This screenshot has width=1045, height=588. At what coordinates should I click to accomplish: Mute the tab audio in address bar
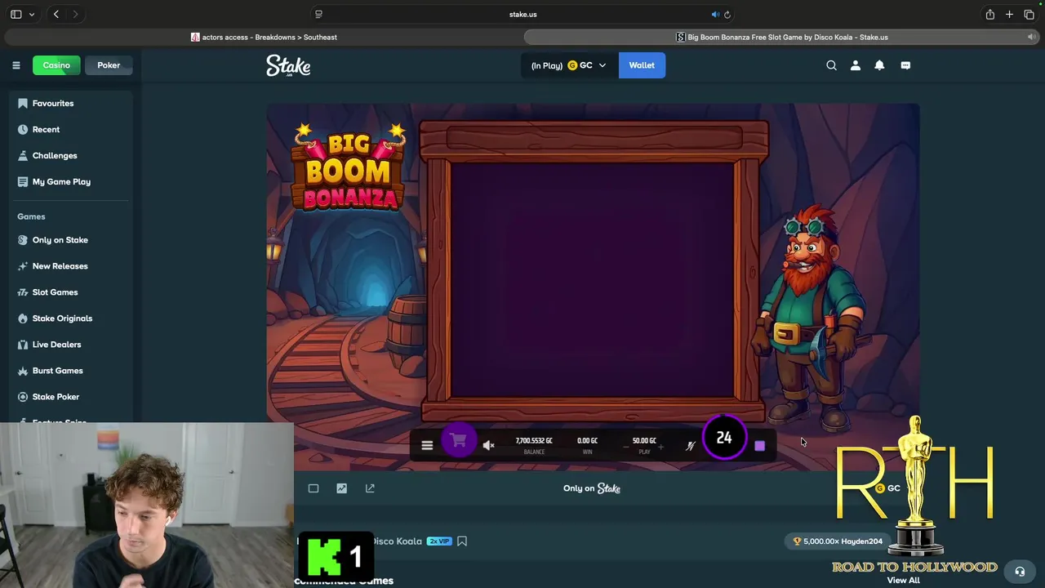715,14
